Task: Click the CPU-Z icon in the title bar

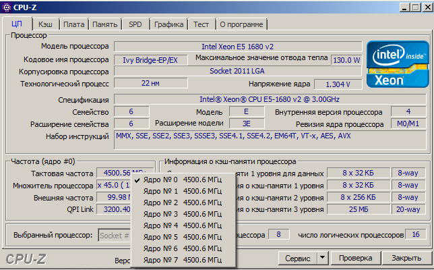Action: pyautogui.click(x=8, y=7)
